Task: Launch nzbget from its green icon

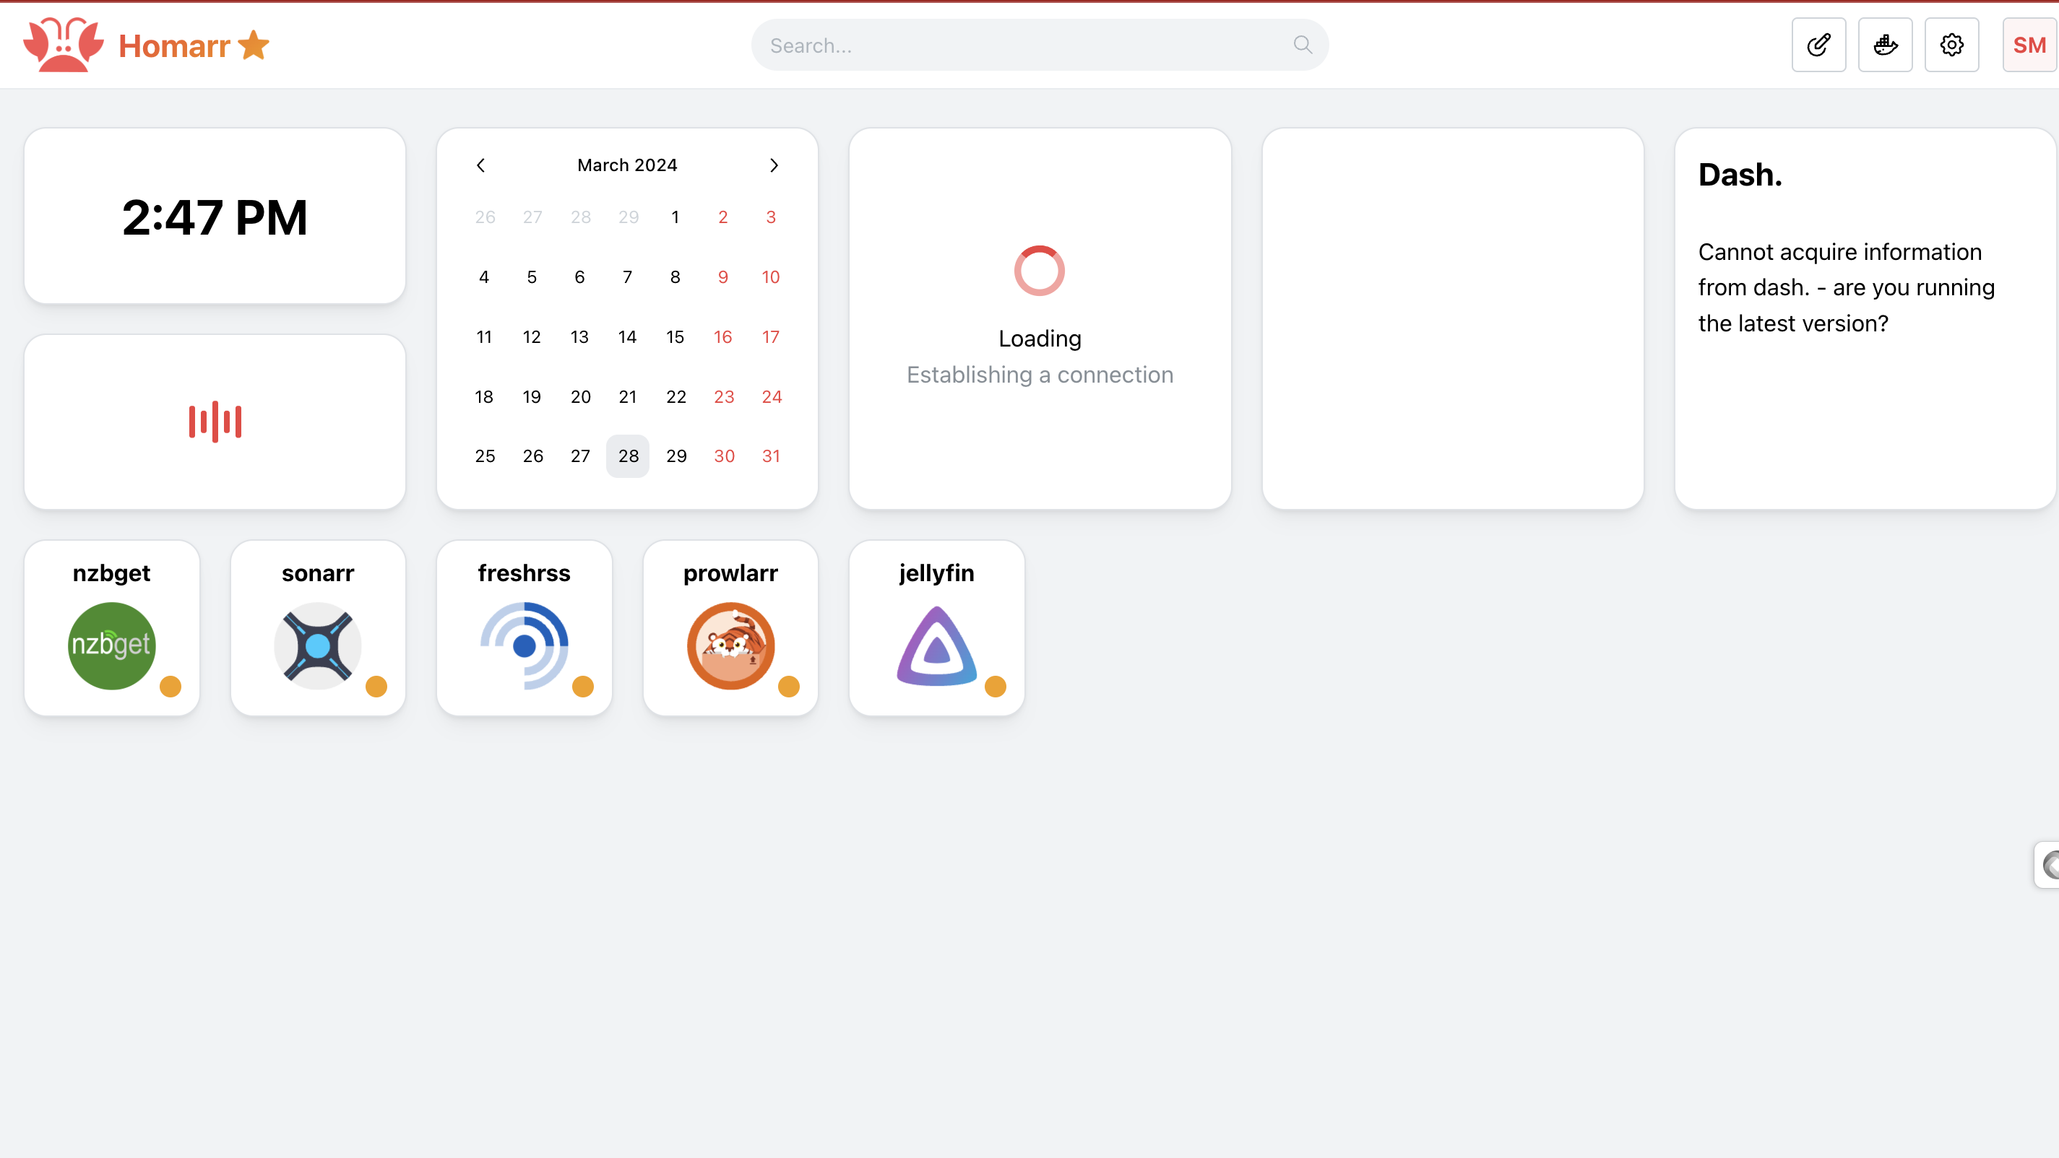Action: click(x=111, y=645)
